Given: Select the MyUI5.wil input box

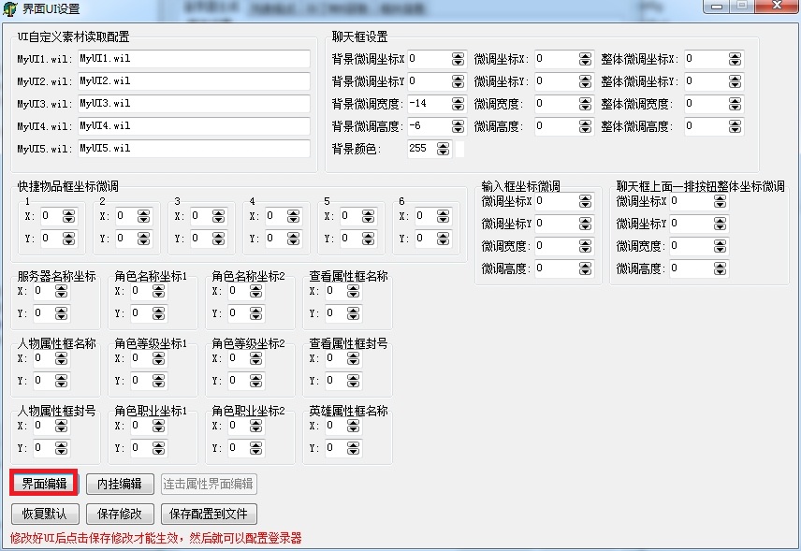Looking at the screenshot, I should pos(192,149).
